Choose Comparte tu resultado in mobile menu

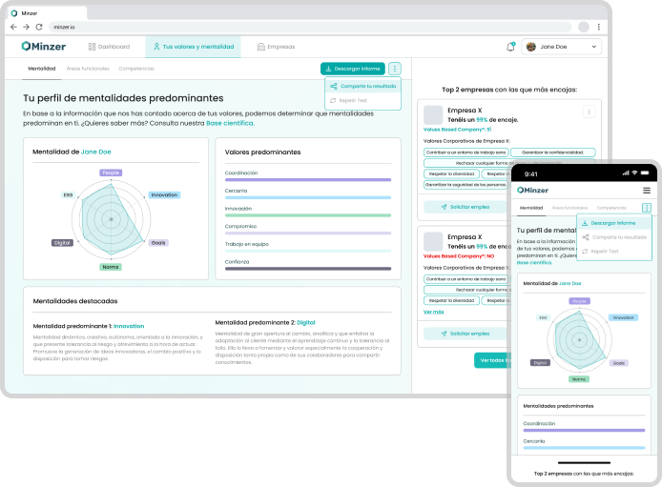(614, 237)
